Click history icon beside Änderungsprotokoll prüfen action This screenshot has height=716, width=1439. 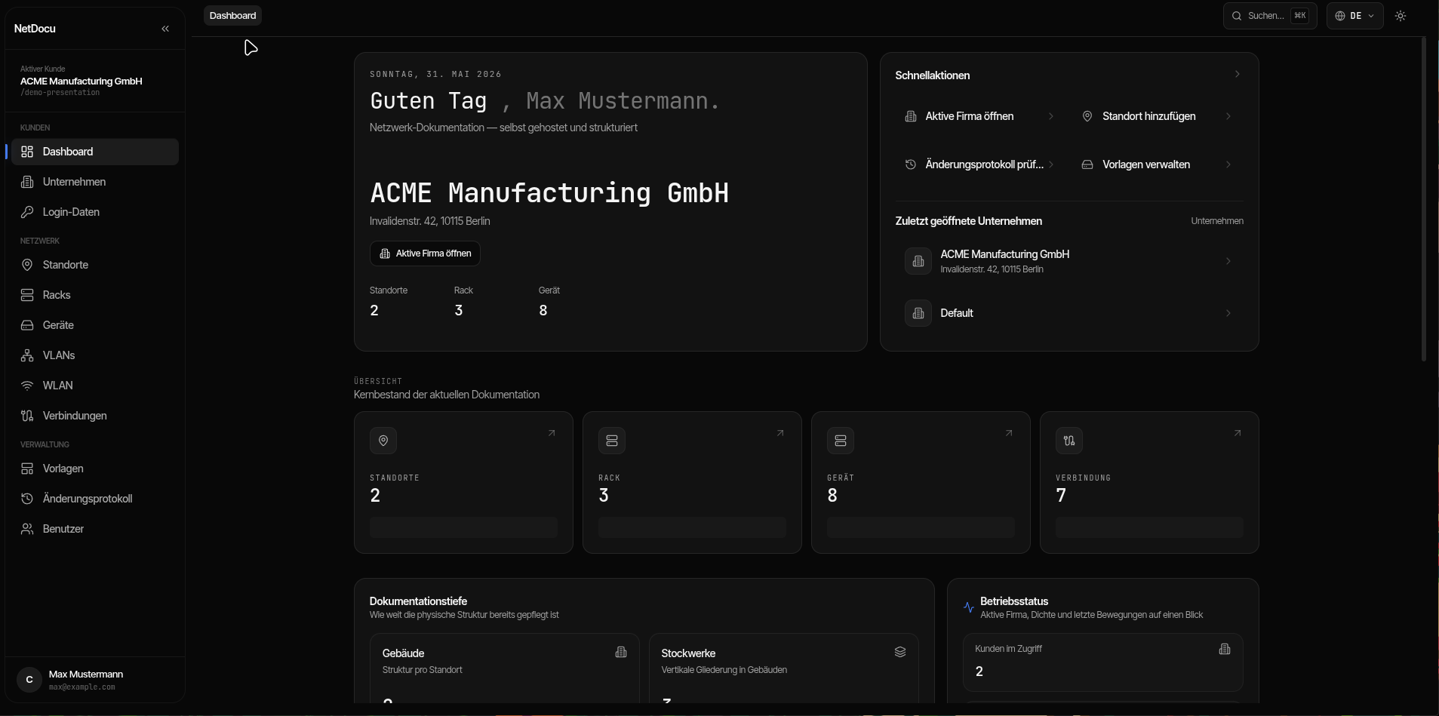coord(911,164)
